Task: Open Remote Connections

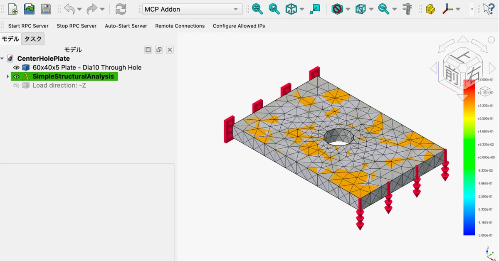Action: point(180,26)
